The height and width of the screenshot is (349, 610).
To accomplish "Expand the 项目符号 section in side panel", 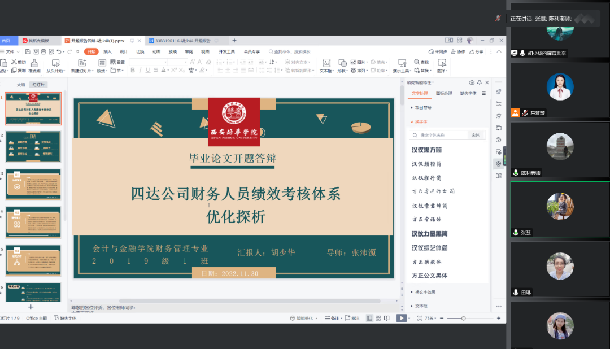I will [x=422, y=107].
